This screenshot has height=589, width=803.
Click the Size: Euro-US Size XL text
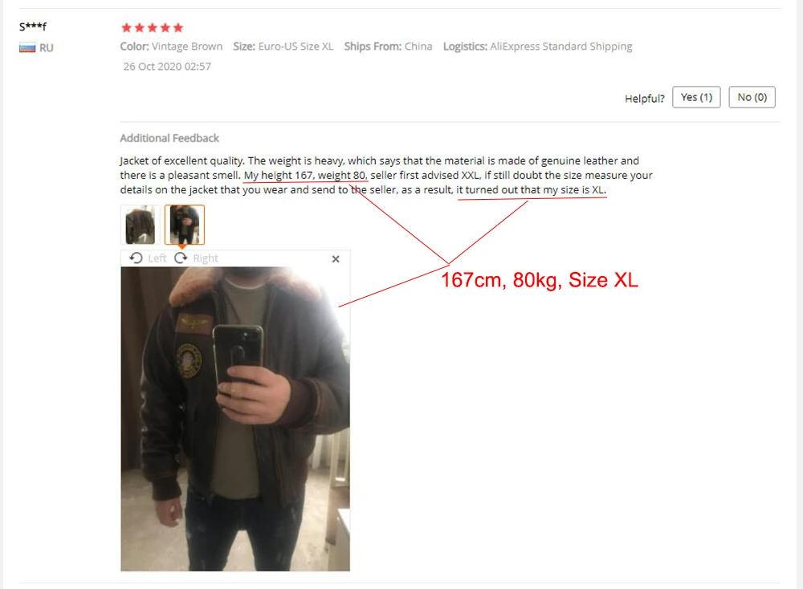tap(283, 47)
